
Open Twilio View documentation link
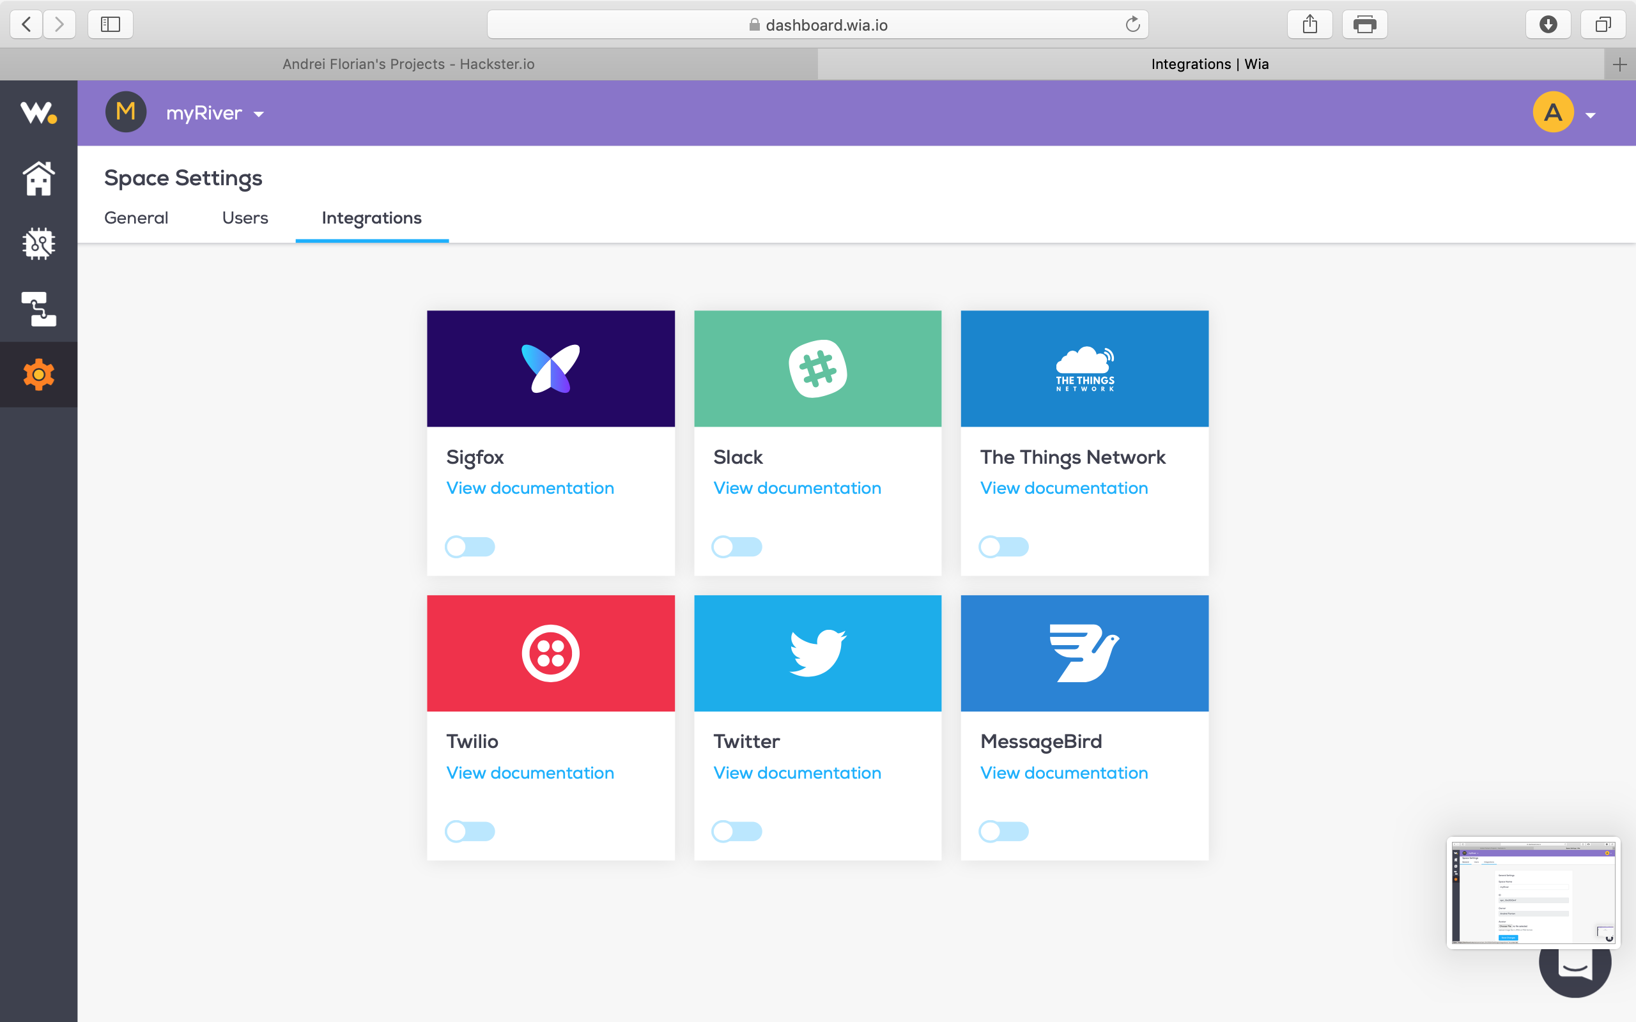click(x=530, y=773)
